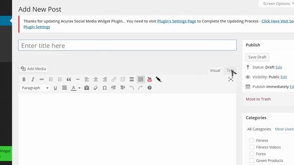Image resolution: width=294 pixels, height=165 pixels.
Task: Insert a special character
Action: tap(105, 88)
